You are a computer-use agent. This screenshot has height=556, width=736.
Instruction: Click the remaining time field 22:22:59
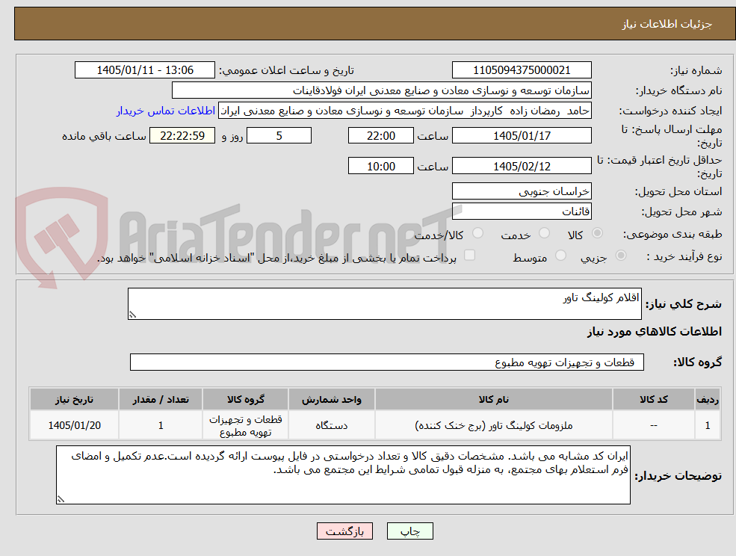coord(182,136)
